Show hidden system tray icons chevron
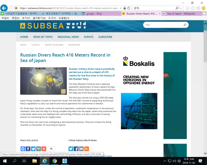 164,161
